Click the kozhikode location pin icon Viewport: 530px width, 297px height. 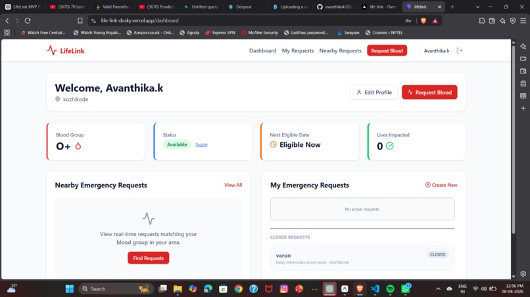57,99
